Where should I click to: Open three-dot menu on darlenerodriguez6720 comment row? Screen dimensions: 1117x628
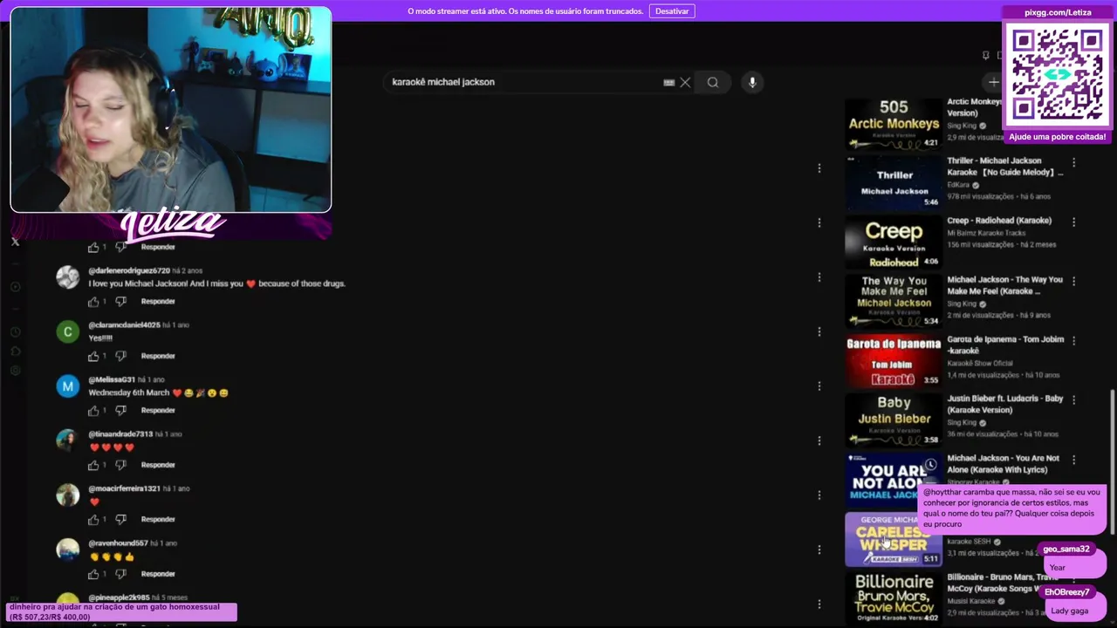(819, 277)
